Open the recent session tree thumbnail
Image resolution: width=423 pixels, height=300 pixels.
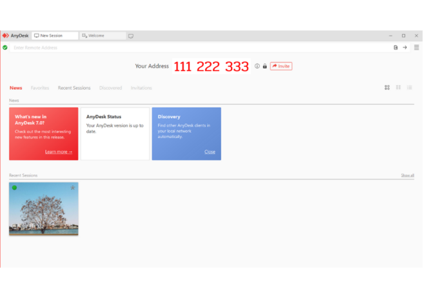(44, 209)
